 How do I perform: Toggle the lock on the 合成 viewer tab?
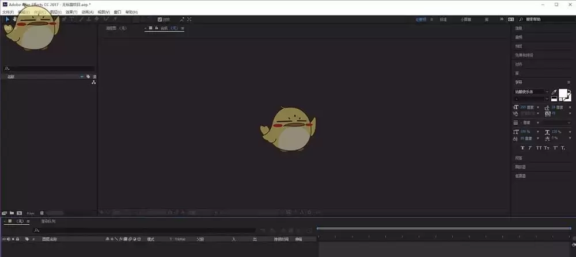coord(157,28)
